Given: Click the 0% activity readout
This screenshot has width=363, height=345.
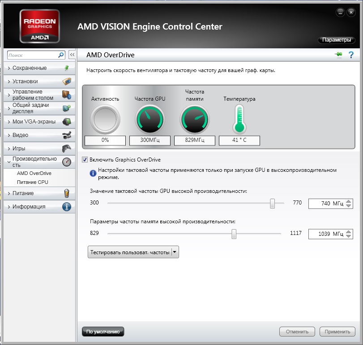Looking at the screenshot, I should pyautogui.click(x=105, y=140).
